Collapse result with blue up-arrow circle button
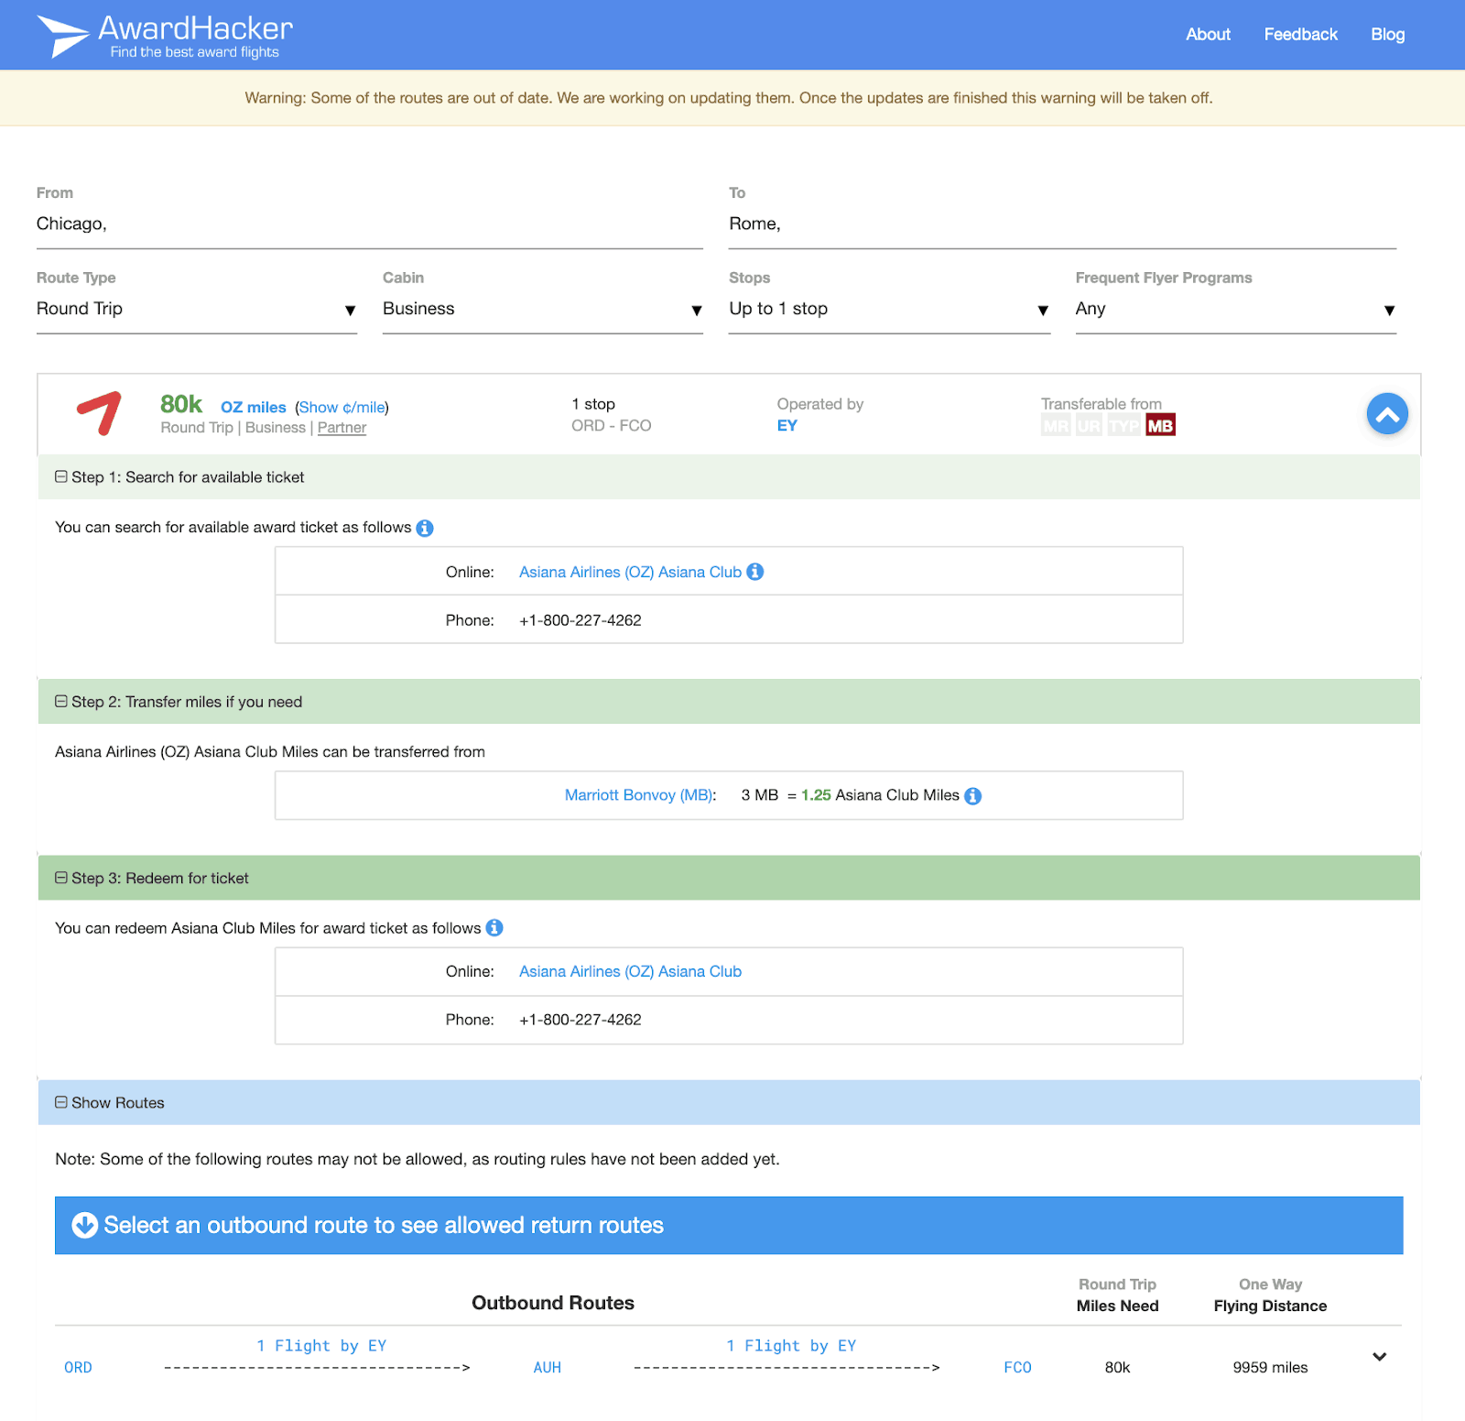 [1387, 414]
